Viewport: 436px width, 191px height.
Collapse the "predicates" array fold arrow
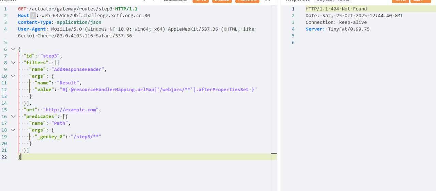[13, 116]
